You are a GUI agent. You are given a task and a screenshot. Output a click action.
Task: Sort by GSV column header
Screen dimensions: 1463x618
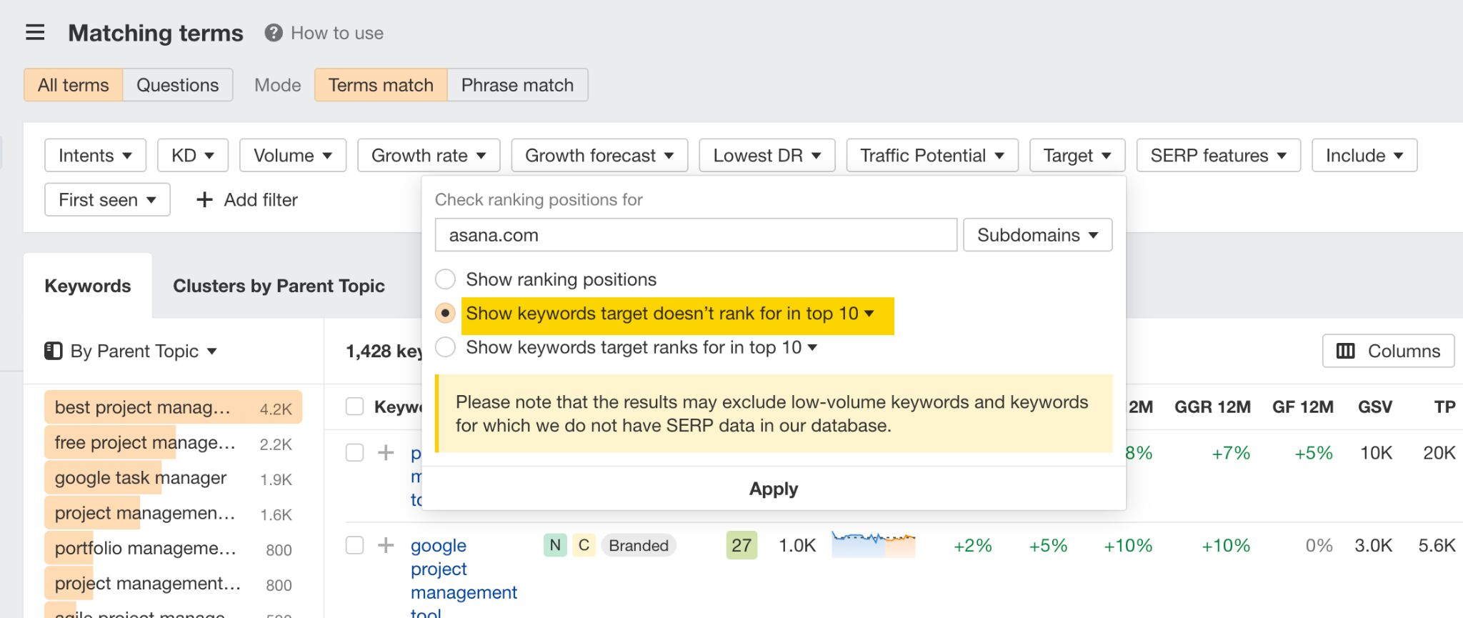[x=1374, y=407]
